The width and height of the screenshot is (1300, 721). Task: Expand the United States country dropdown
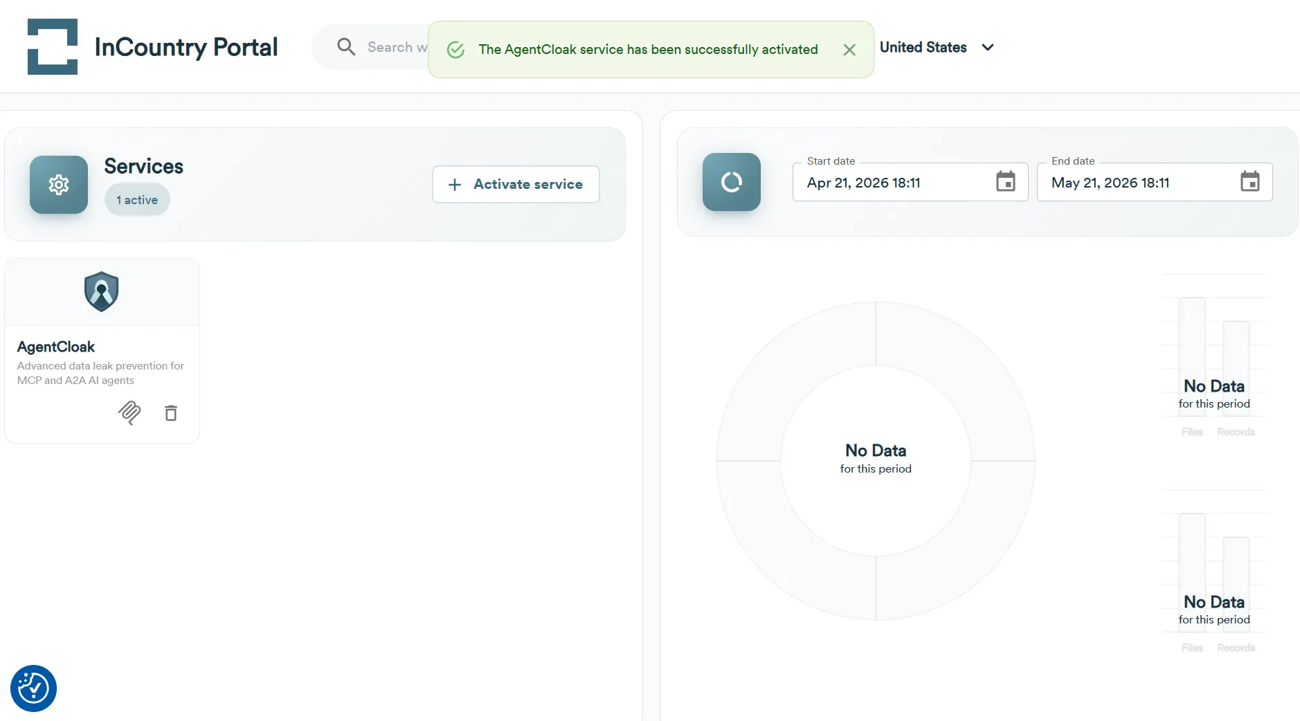pyautogui.click(x=937, y=47)
